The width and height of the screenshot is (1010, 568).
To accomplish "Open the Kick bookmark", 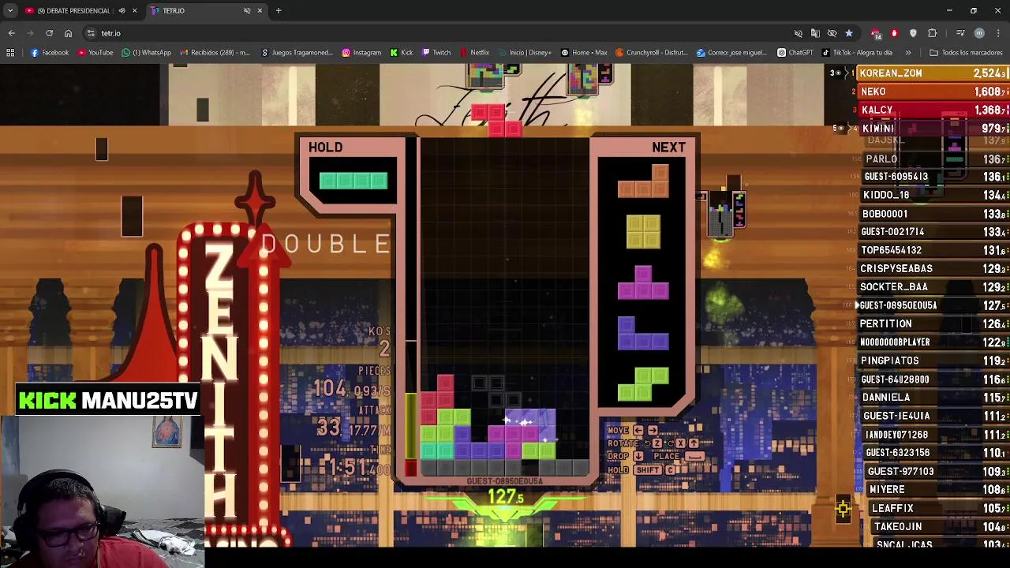I will (x=401, y=53).
